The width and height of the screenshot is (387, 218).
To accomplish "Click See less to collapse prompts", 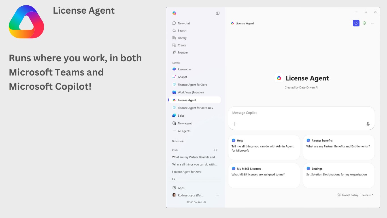I will [368, 195].
